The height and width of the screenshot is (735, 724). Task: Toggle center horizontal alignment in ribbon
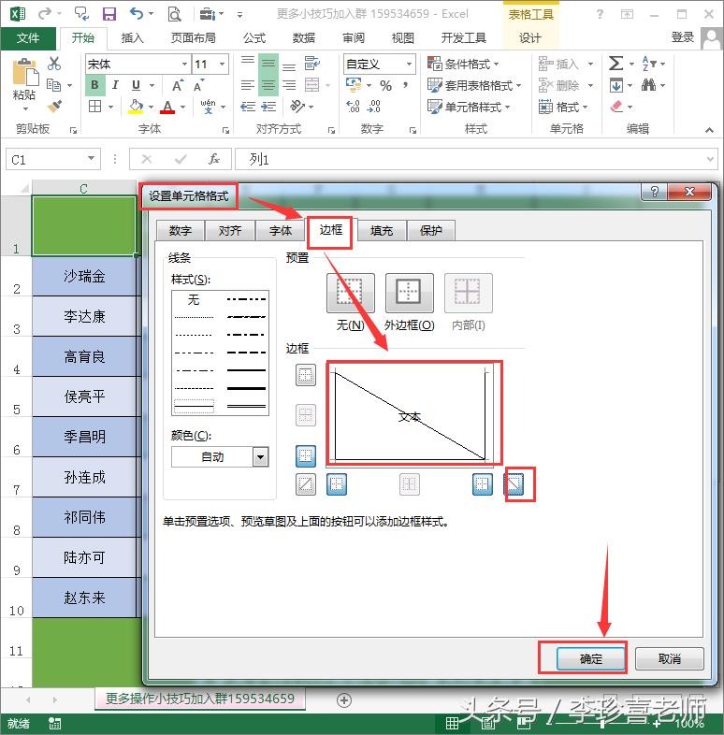pyautogui.click(x=268, y=85)
